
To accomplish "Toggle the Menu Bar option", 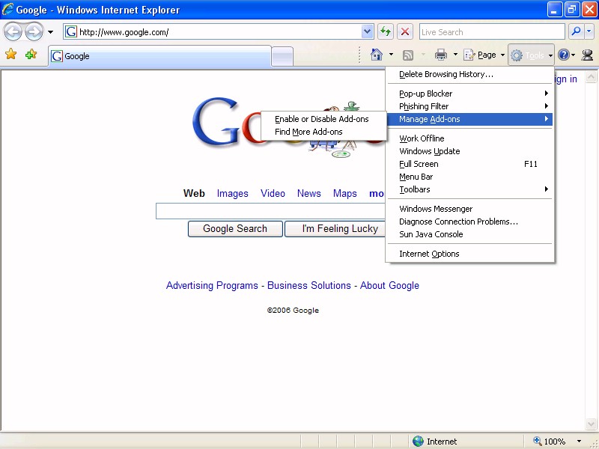I will 470,177.
